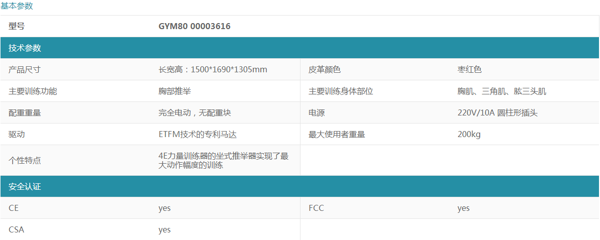Select the 200kg maximum user weight

(469, 135)
